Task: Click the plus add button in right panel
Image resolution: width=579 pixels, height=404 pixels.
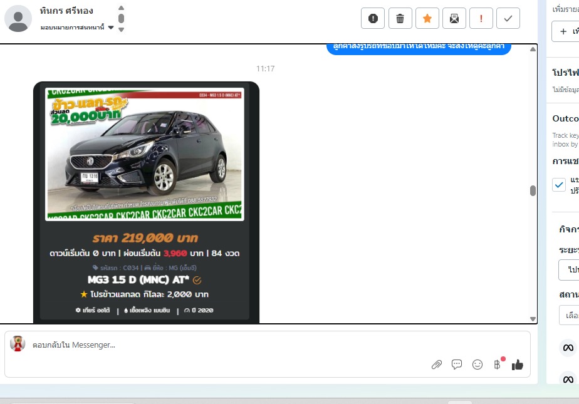Action: [565, 31]
